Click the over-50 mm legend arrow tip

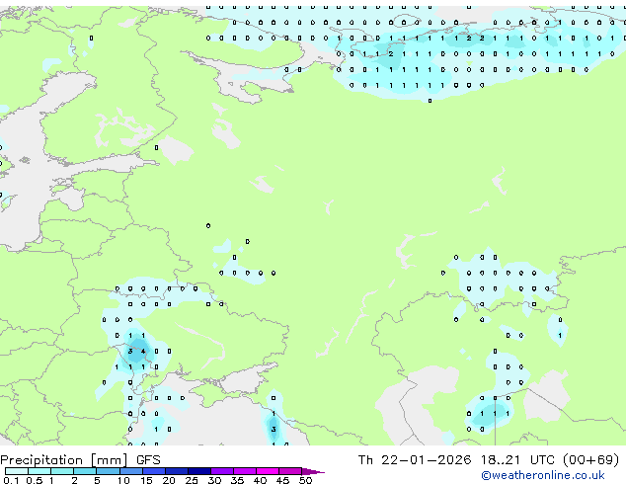coord(313,471)
